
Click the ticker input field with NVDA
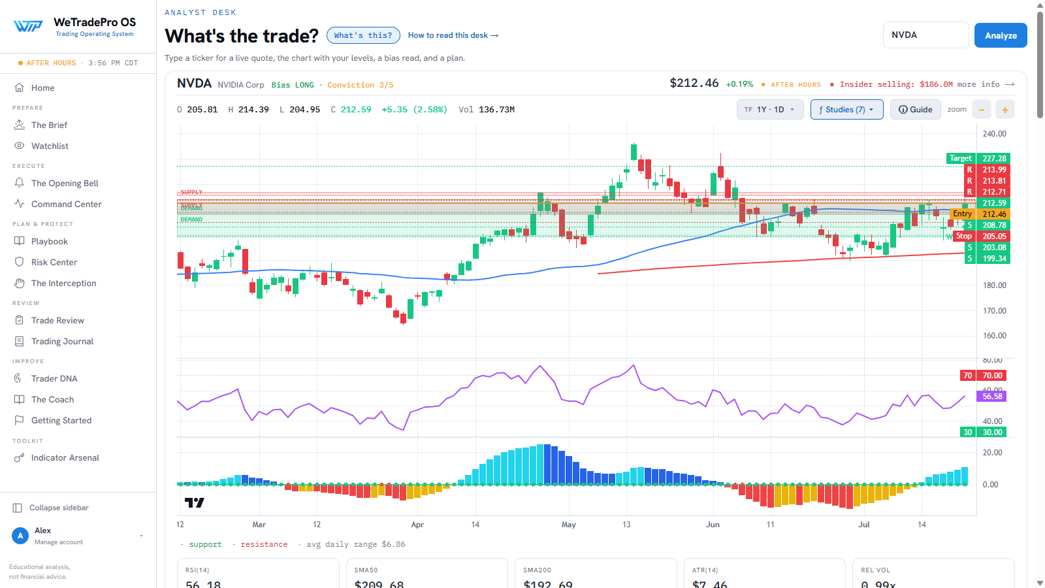pyautogui.click(x=925, y=35)
